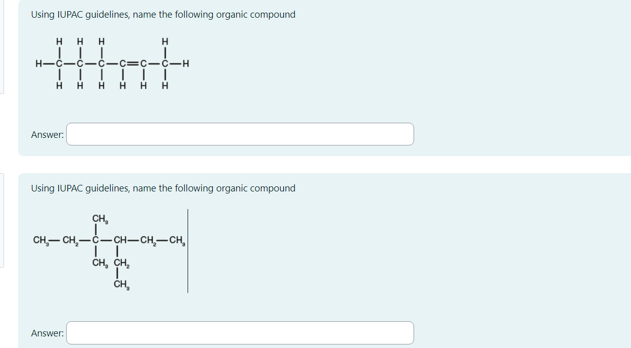Click the leftmost H atom in the top structure
This screenshot has height=348, width=631.
coord(38,64)
